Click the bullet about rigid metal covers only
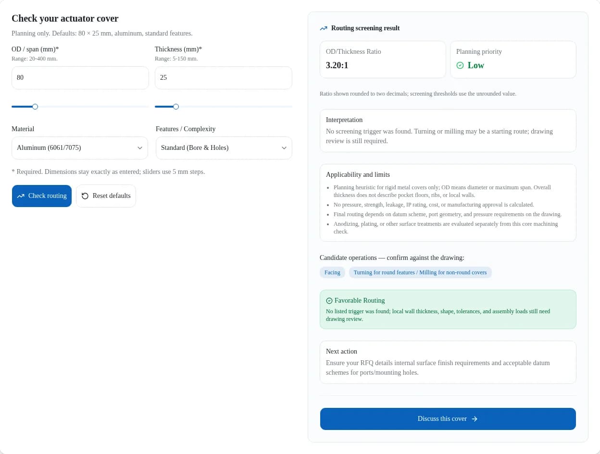600x454 pixels. 442,191
